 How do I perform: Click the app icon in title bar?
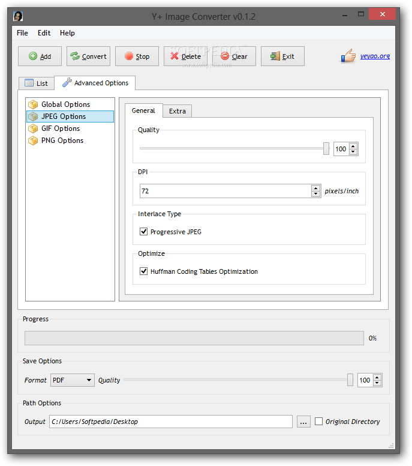[x=18, y=16]
